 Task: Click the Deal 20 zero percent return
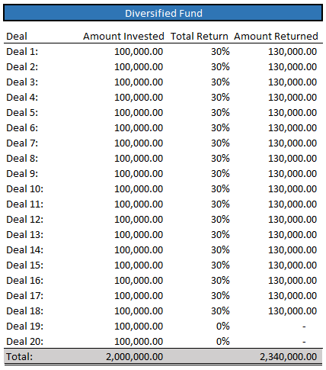point(223,342)
